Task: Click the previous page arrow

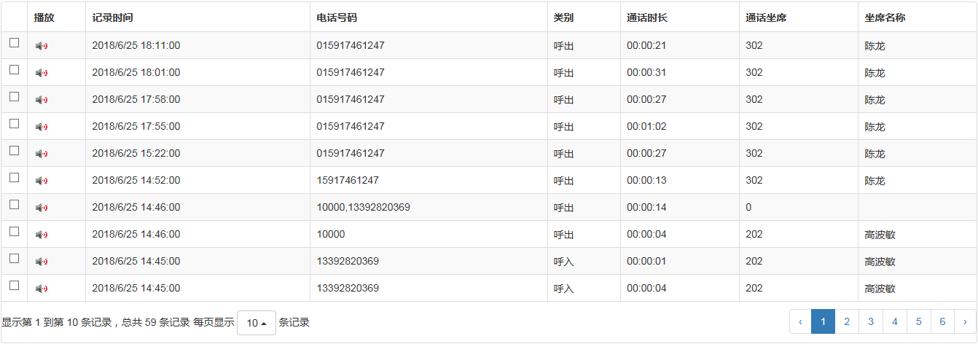Action: click(x=800, y=321)
